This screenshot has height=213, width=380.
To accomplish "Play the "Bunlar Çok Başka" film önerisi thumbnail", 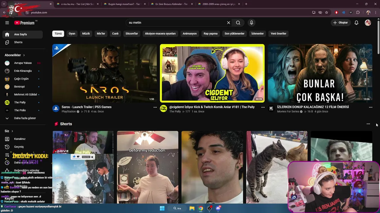I will pyautogui.click(x=320, y=73).
